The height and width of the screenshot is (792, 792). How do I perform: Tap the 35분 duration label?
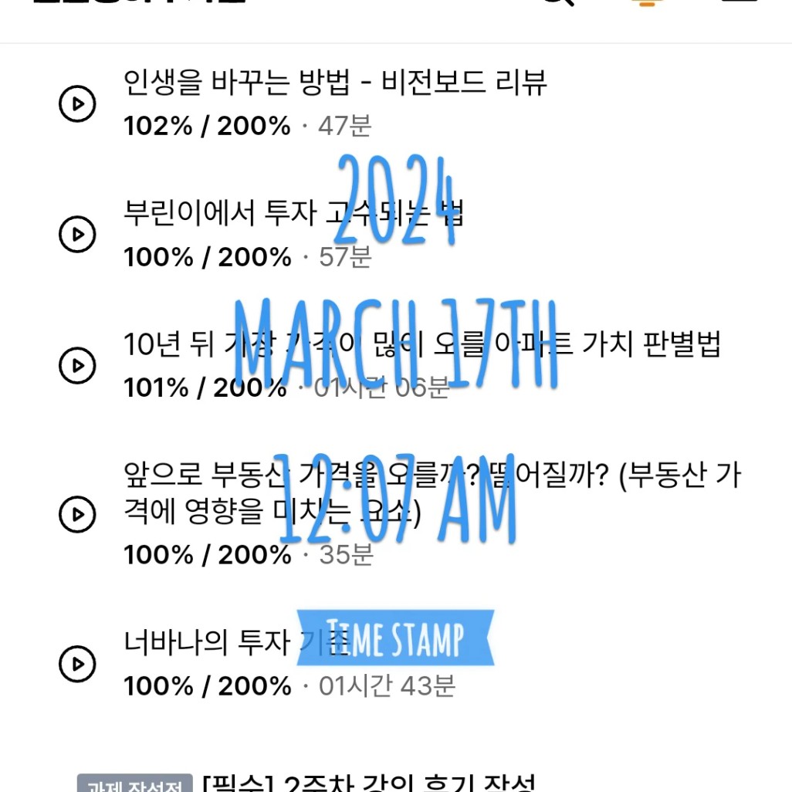[x=346, y=554]
